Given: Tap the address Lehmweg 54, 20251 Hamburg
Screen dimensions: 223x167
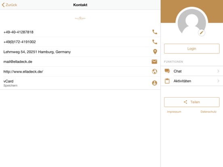Looking at the screenshot, I should click(37, 52).
